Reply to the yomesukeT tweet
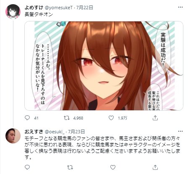Screen dimensions: 188x174 27,118
